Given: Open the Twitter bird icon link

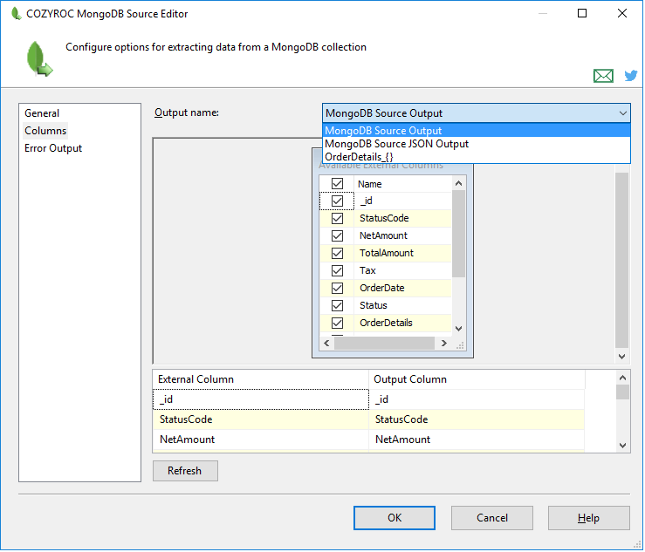Looking at the screenshot, I should coord(630,76).
